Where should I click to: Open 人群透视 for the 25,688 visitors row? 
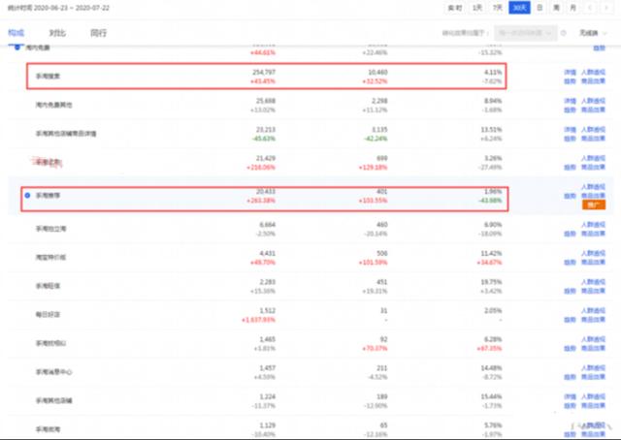[x=593, y=101]
